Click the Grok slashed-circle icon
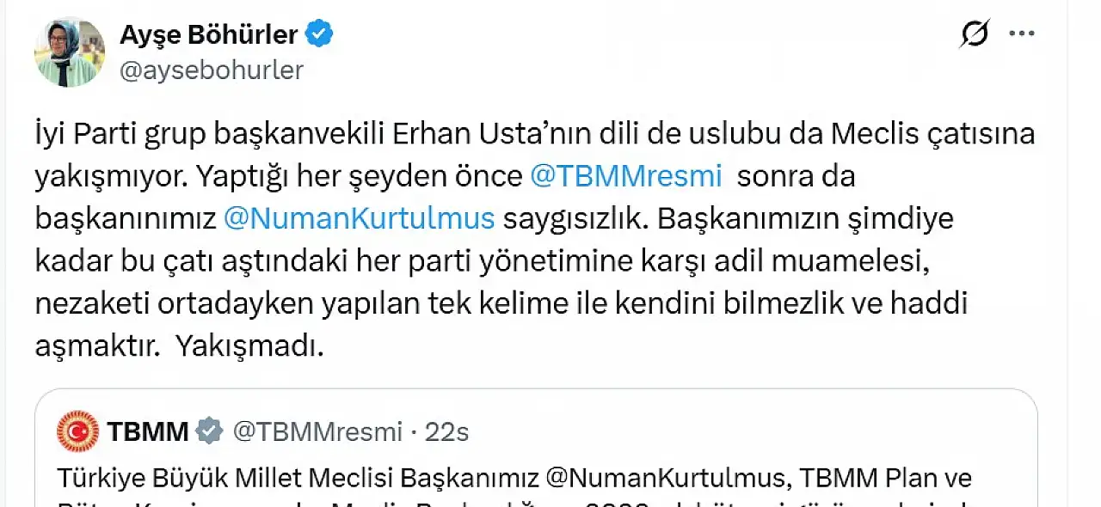This screenshot has width=1101, height=507. 975,35
